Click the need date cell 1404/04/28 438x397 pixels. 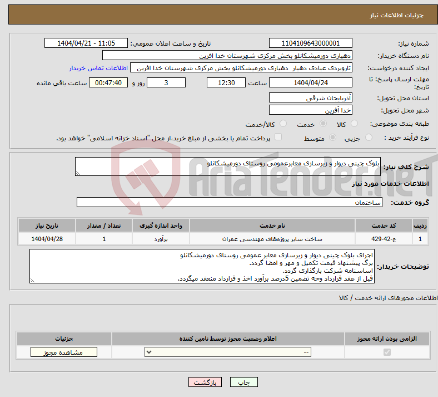(x=47, y=239)
